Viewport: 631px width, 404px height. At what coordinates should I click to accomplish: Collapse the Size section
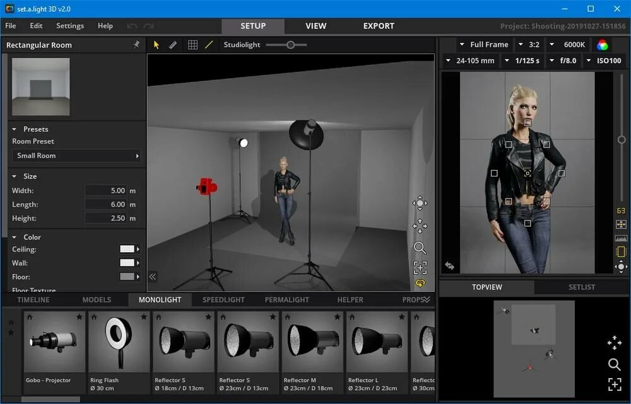(x=15, y=176)
